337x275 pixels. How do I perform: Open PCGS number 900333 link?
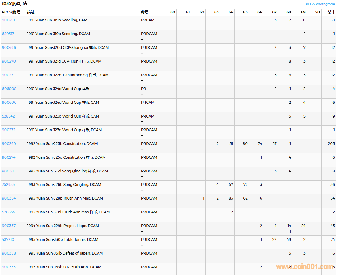tap(9, 267)
